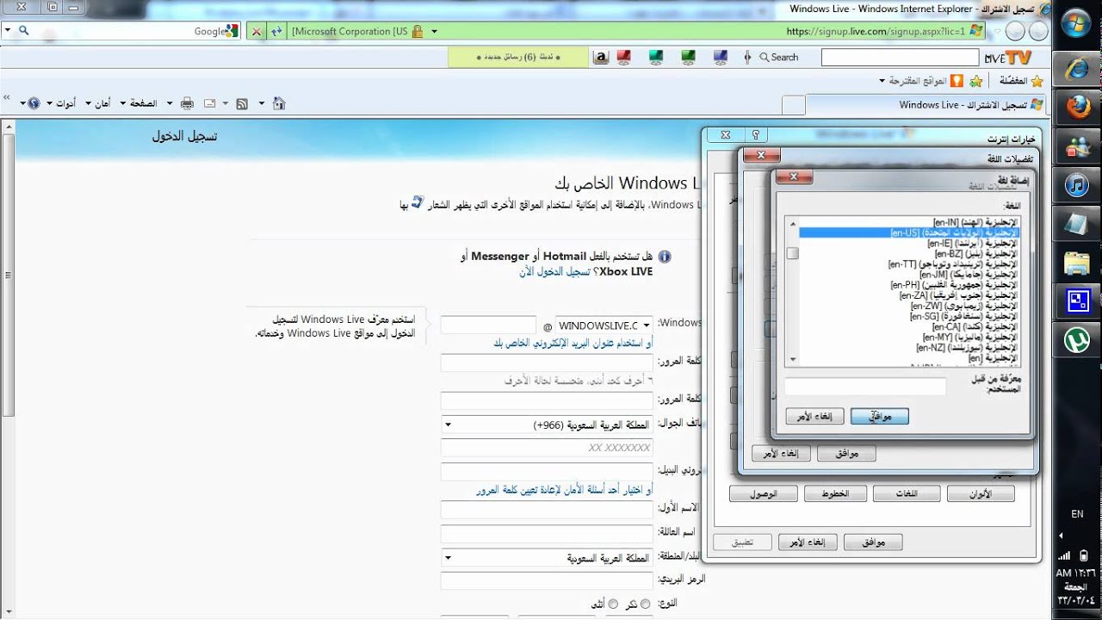Click موافق in Language Preference dialog
This screenshot has width=1102, height=620.
[845, 453]
